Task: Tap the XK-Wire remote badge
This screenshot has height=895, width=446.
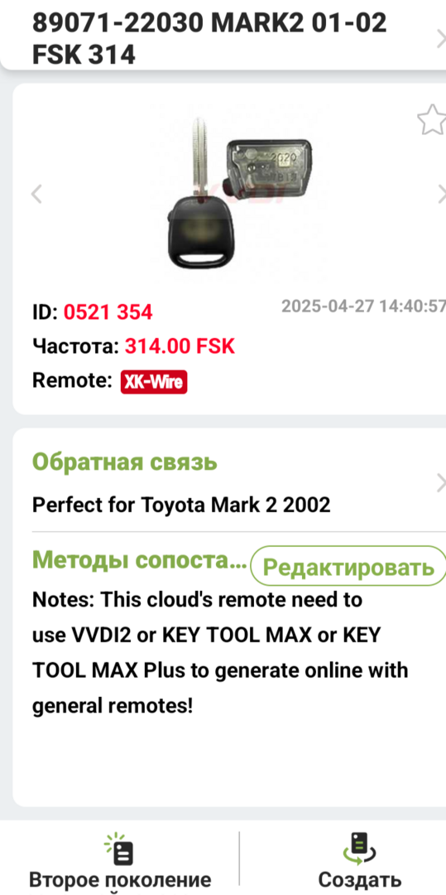Action: [x=154, y=382]
